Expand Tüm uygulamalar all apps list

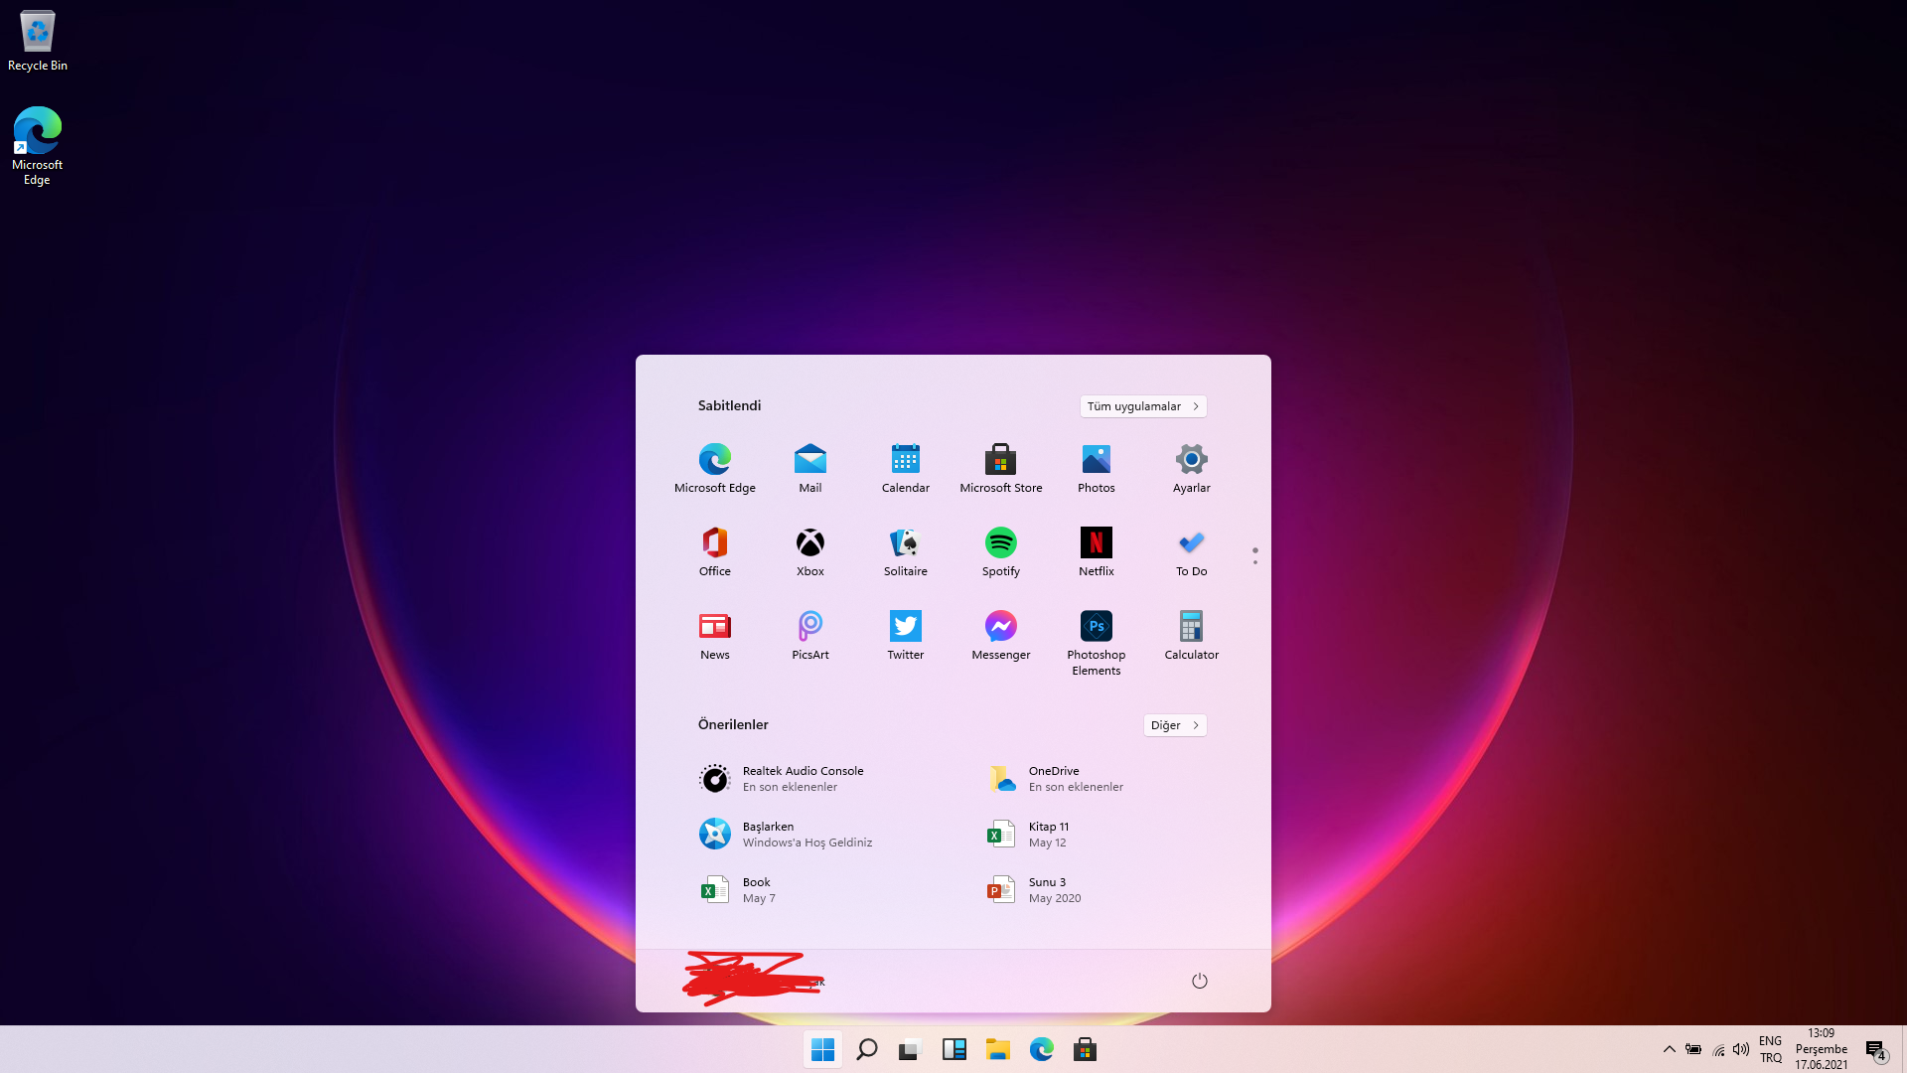click(1142, 406)
